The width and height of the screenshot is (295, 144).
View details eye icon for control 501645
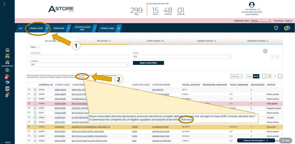click(29, 117)
